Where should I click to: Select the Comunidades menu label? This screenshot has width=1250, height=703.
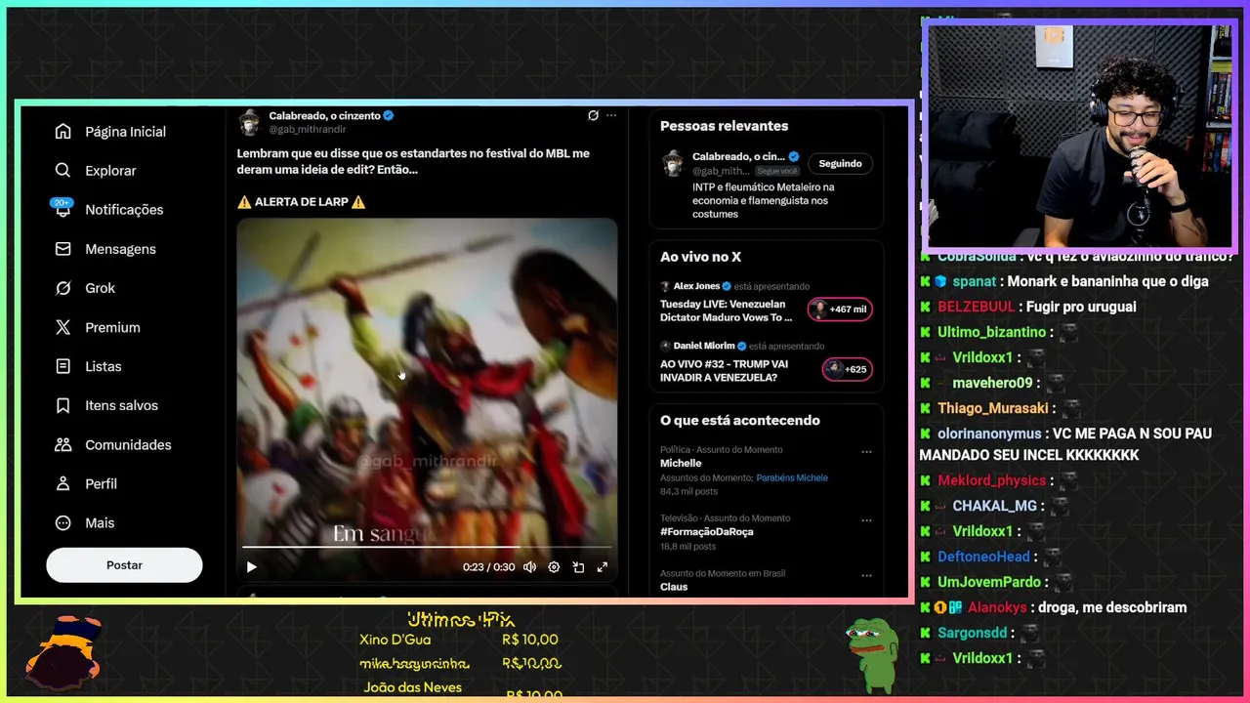[x=128, y=444]
